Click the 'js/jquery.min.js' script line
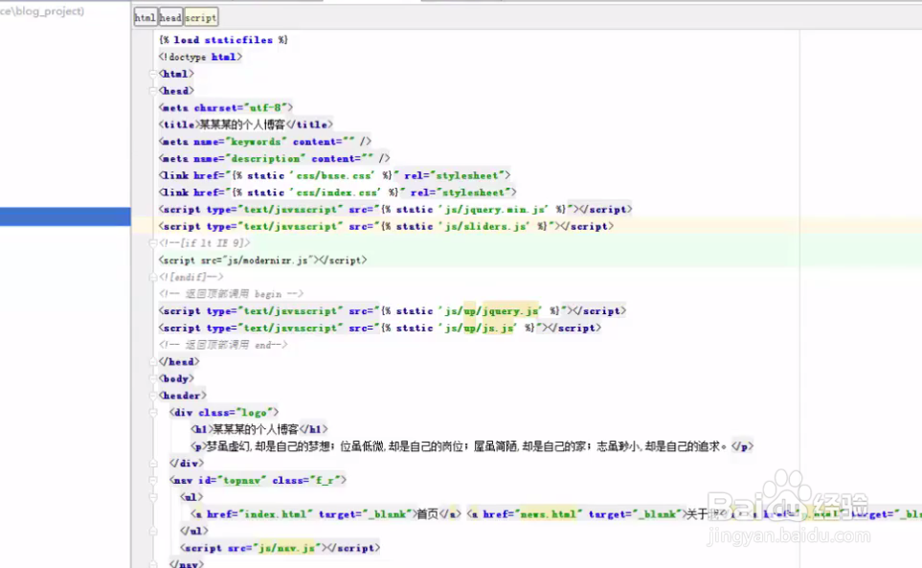The width and height of the screenshot is (922, 568). pos(395,210)
